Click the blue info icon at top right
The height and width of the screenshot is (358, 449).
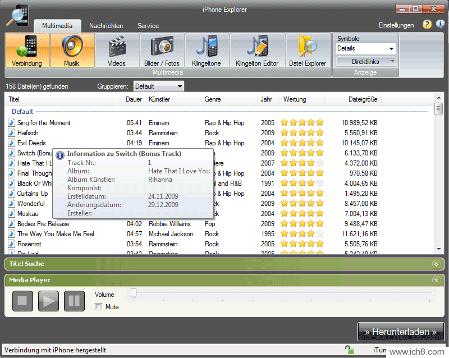[440, 24]
